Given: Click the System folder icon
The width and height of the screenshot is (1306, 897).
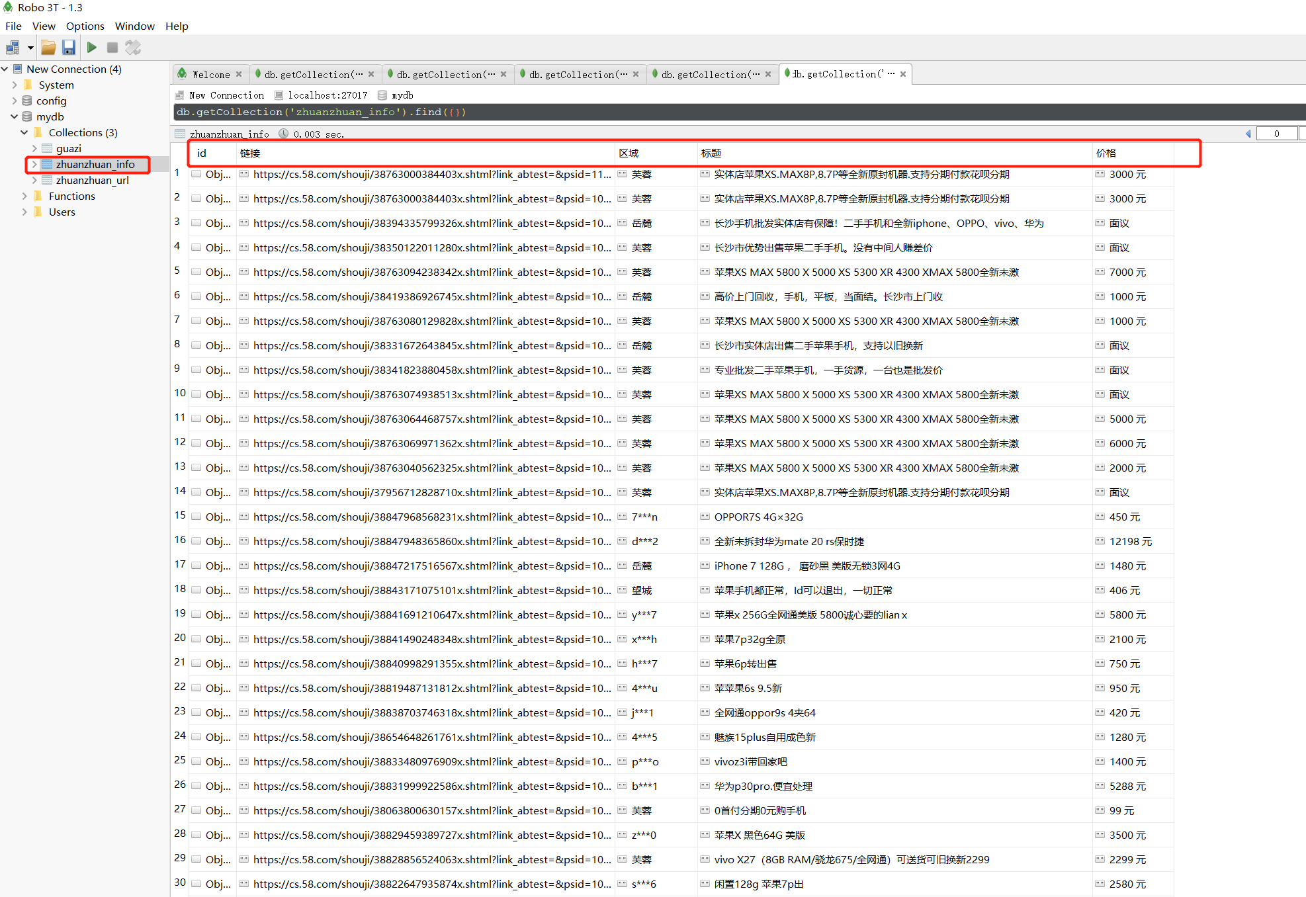Looking at the screenshot, I should tap(28, 85).
